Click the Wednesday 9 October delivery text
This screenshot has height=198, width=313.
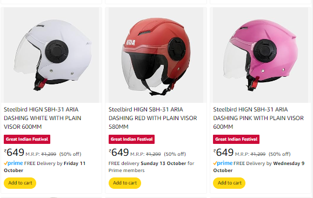(259, 167)
